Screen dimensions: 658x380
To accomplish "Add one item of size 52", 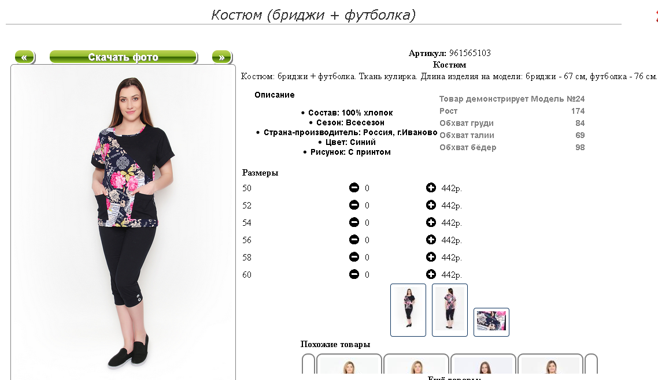I will pyautogui.click(x=431, y=205).
